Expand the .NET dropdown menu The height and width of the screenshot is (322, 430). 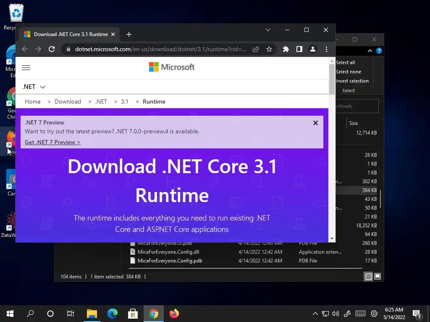point(34,87)
